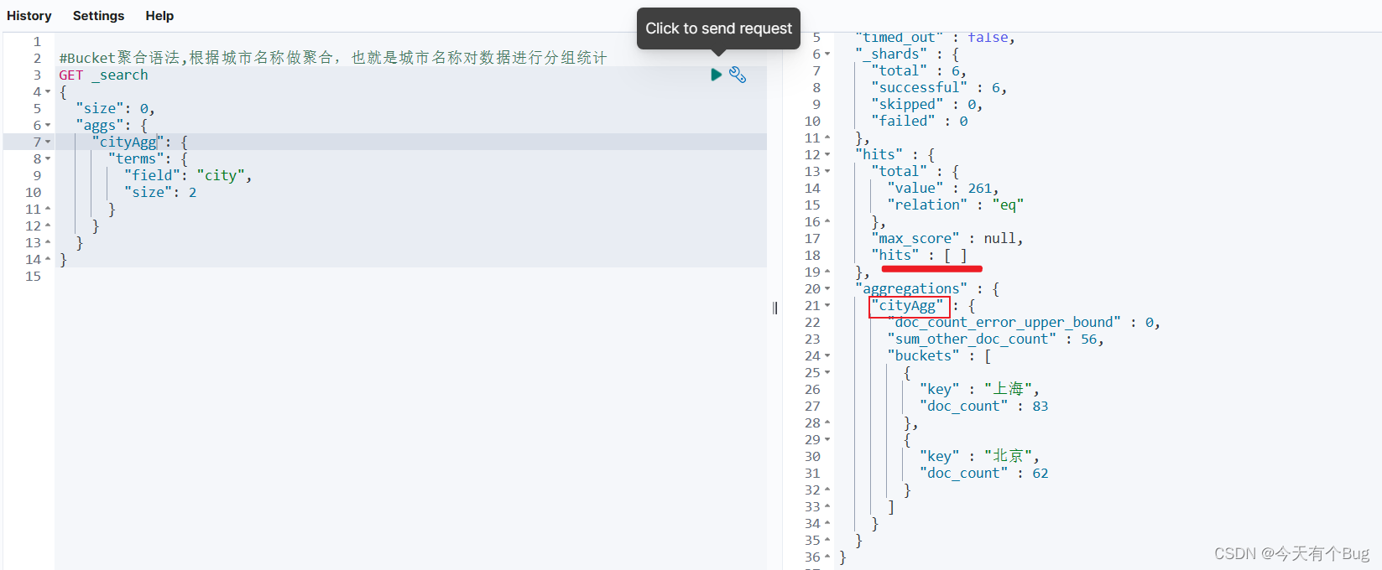The height and width of the screenshot is (570, 1382).
Task: Click "relation" : "eq" in the response
Action: (x=956, y=205)
